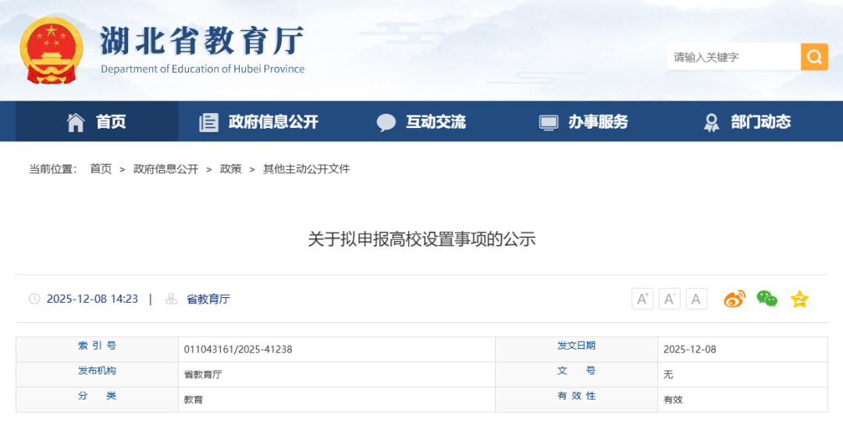Click the keyword search input field
Screen dimensions: 843x426
pyautogui.click(x=733, y=56)
